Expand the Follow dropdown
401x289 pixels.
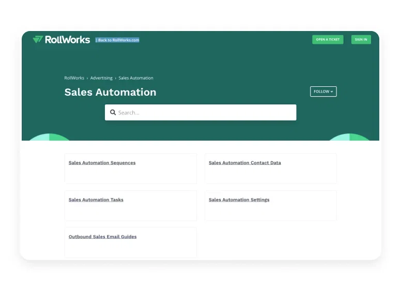point(323,92)
